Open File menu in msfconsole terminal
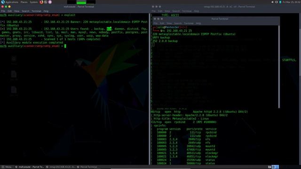Viewport: 301px width, 169px height. coord(3,11)
